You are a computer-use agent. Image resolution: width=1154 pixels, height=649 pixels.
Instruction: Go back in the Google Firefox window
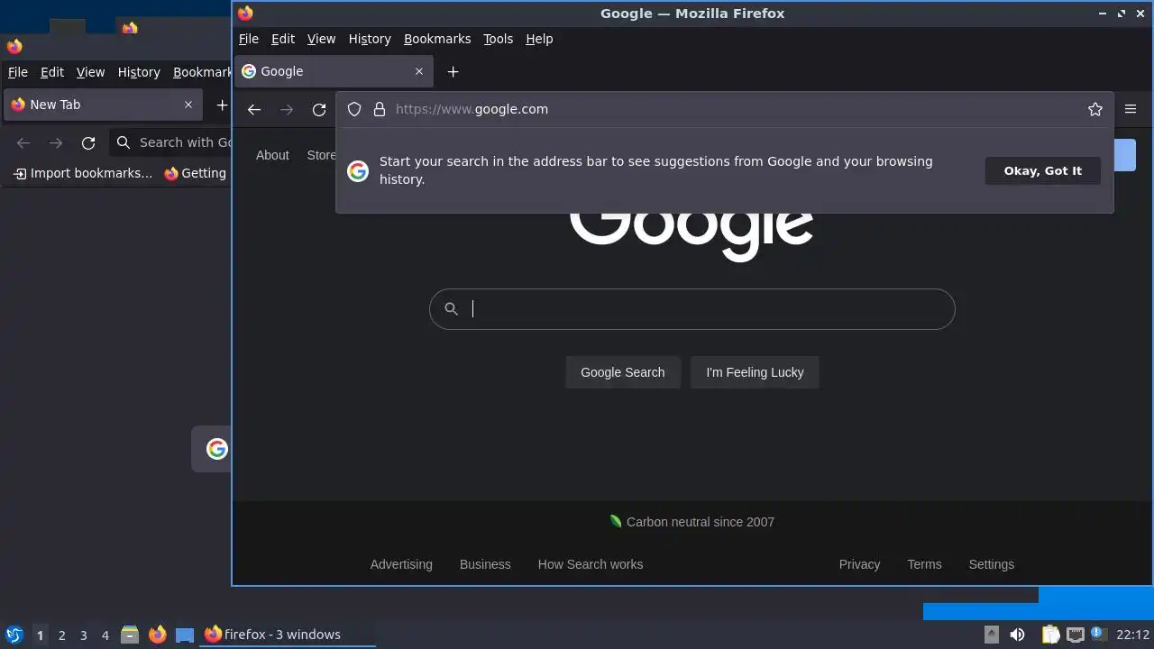click(254, 109)
